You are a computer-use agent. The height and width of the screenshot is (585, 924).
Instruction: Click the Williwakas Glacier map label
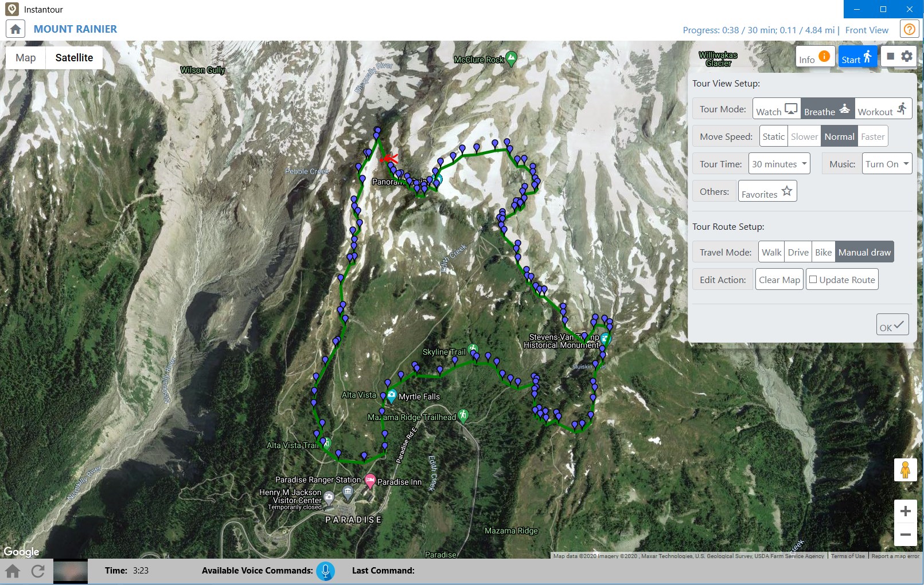click(x=718, y=59)
